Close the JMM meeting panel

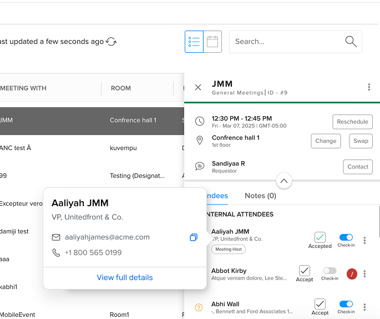tap(198, 87)
